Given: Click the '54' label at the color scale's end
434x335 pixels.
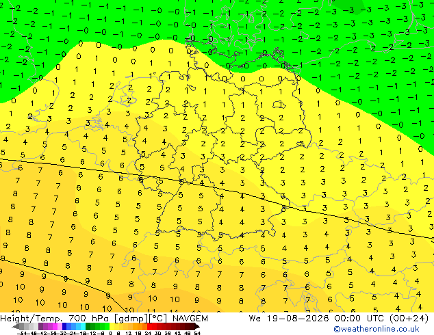Looking at the screenshot, I should (x=196, y=333).
